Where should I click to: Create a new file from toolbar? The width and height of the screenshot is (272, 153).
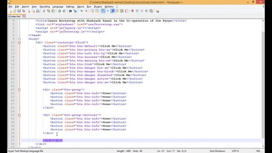10,11
